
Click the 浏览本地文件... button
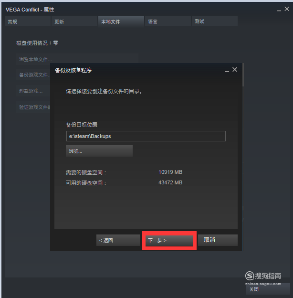tap(77, 59)
